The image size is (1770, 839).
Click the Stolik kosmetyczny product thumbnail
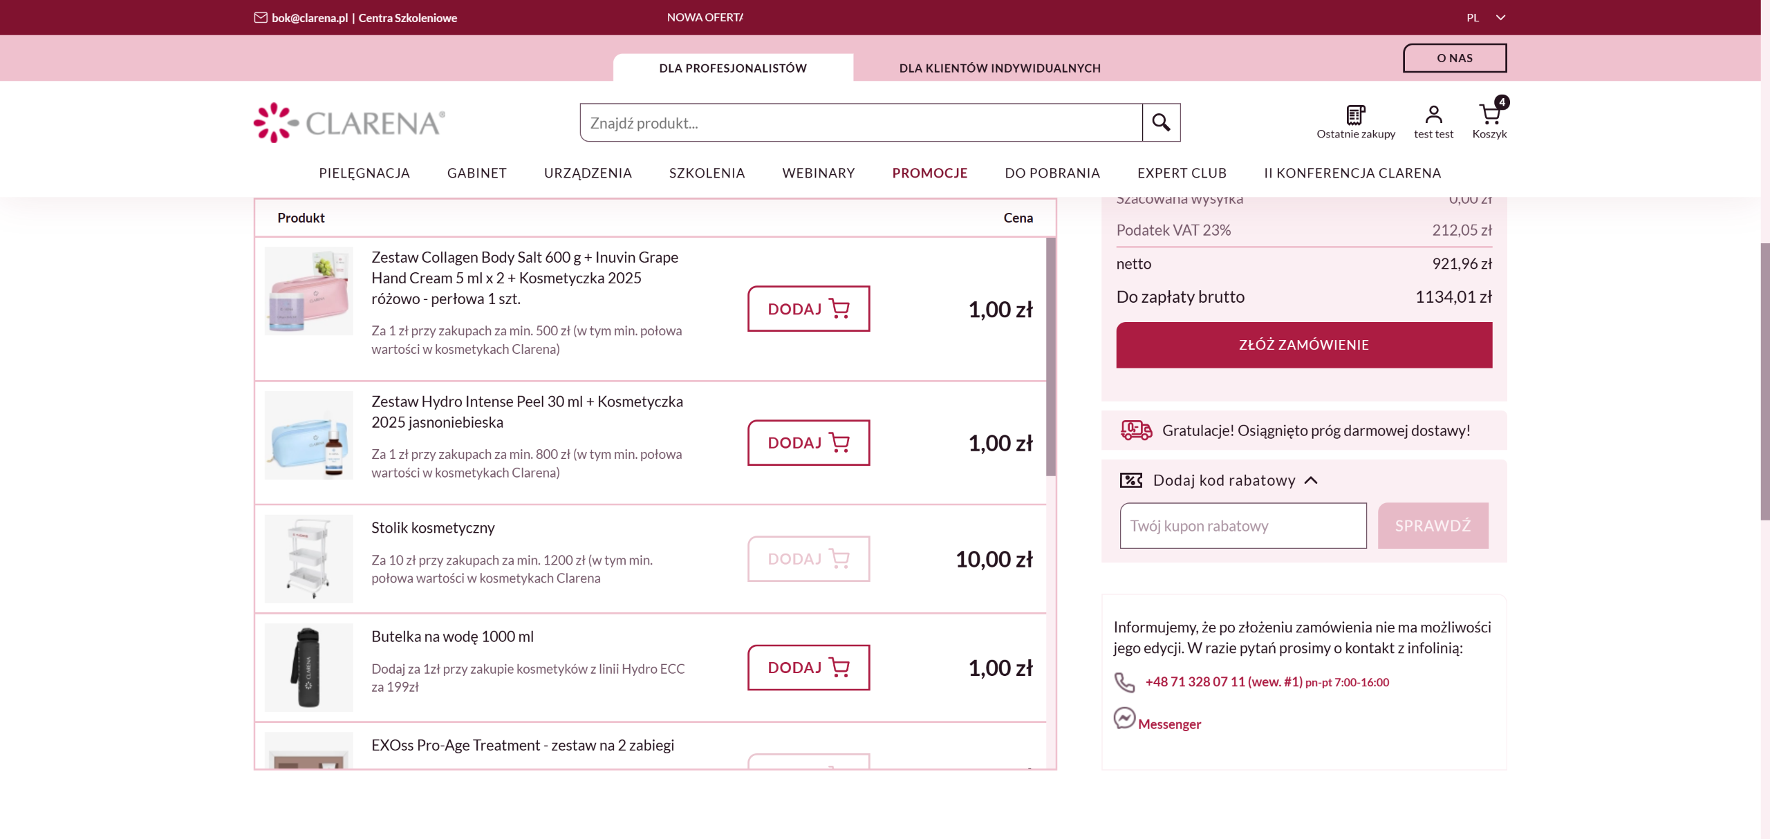pyautogui.click(x=308, y=558)
